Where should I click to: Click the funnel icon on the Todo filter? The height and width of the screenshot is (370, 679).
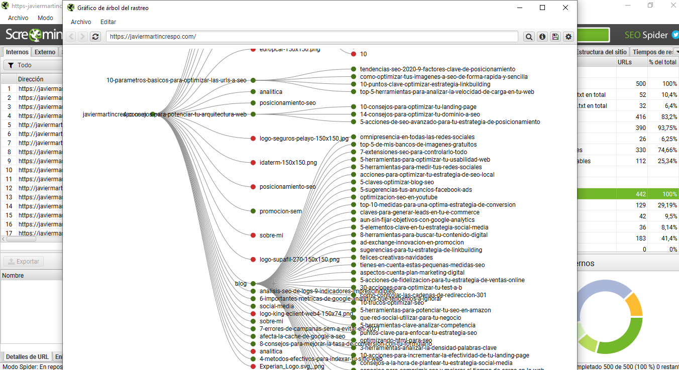pyautogui.click(x=11, y=65)
